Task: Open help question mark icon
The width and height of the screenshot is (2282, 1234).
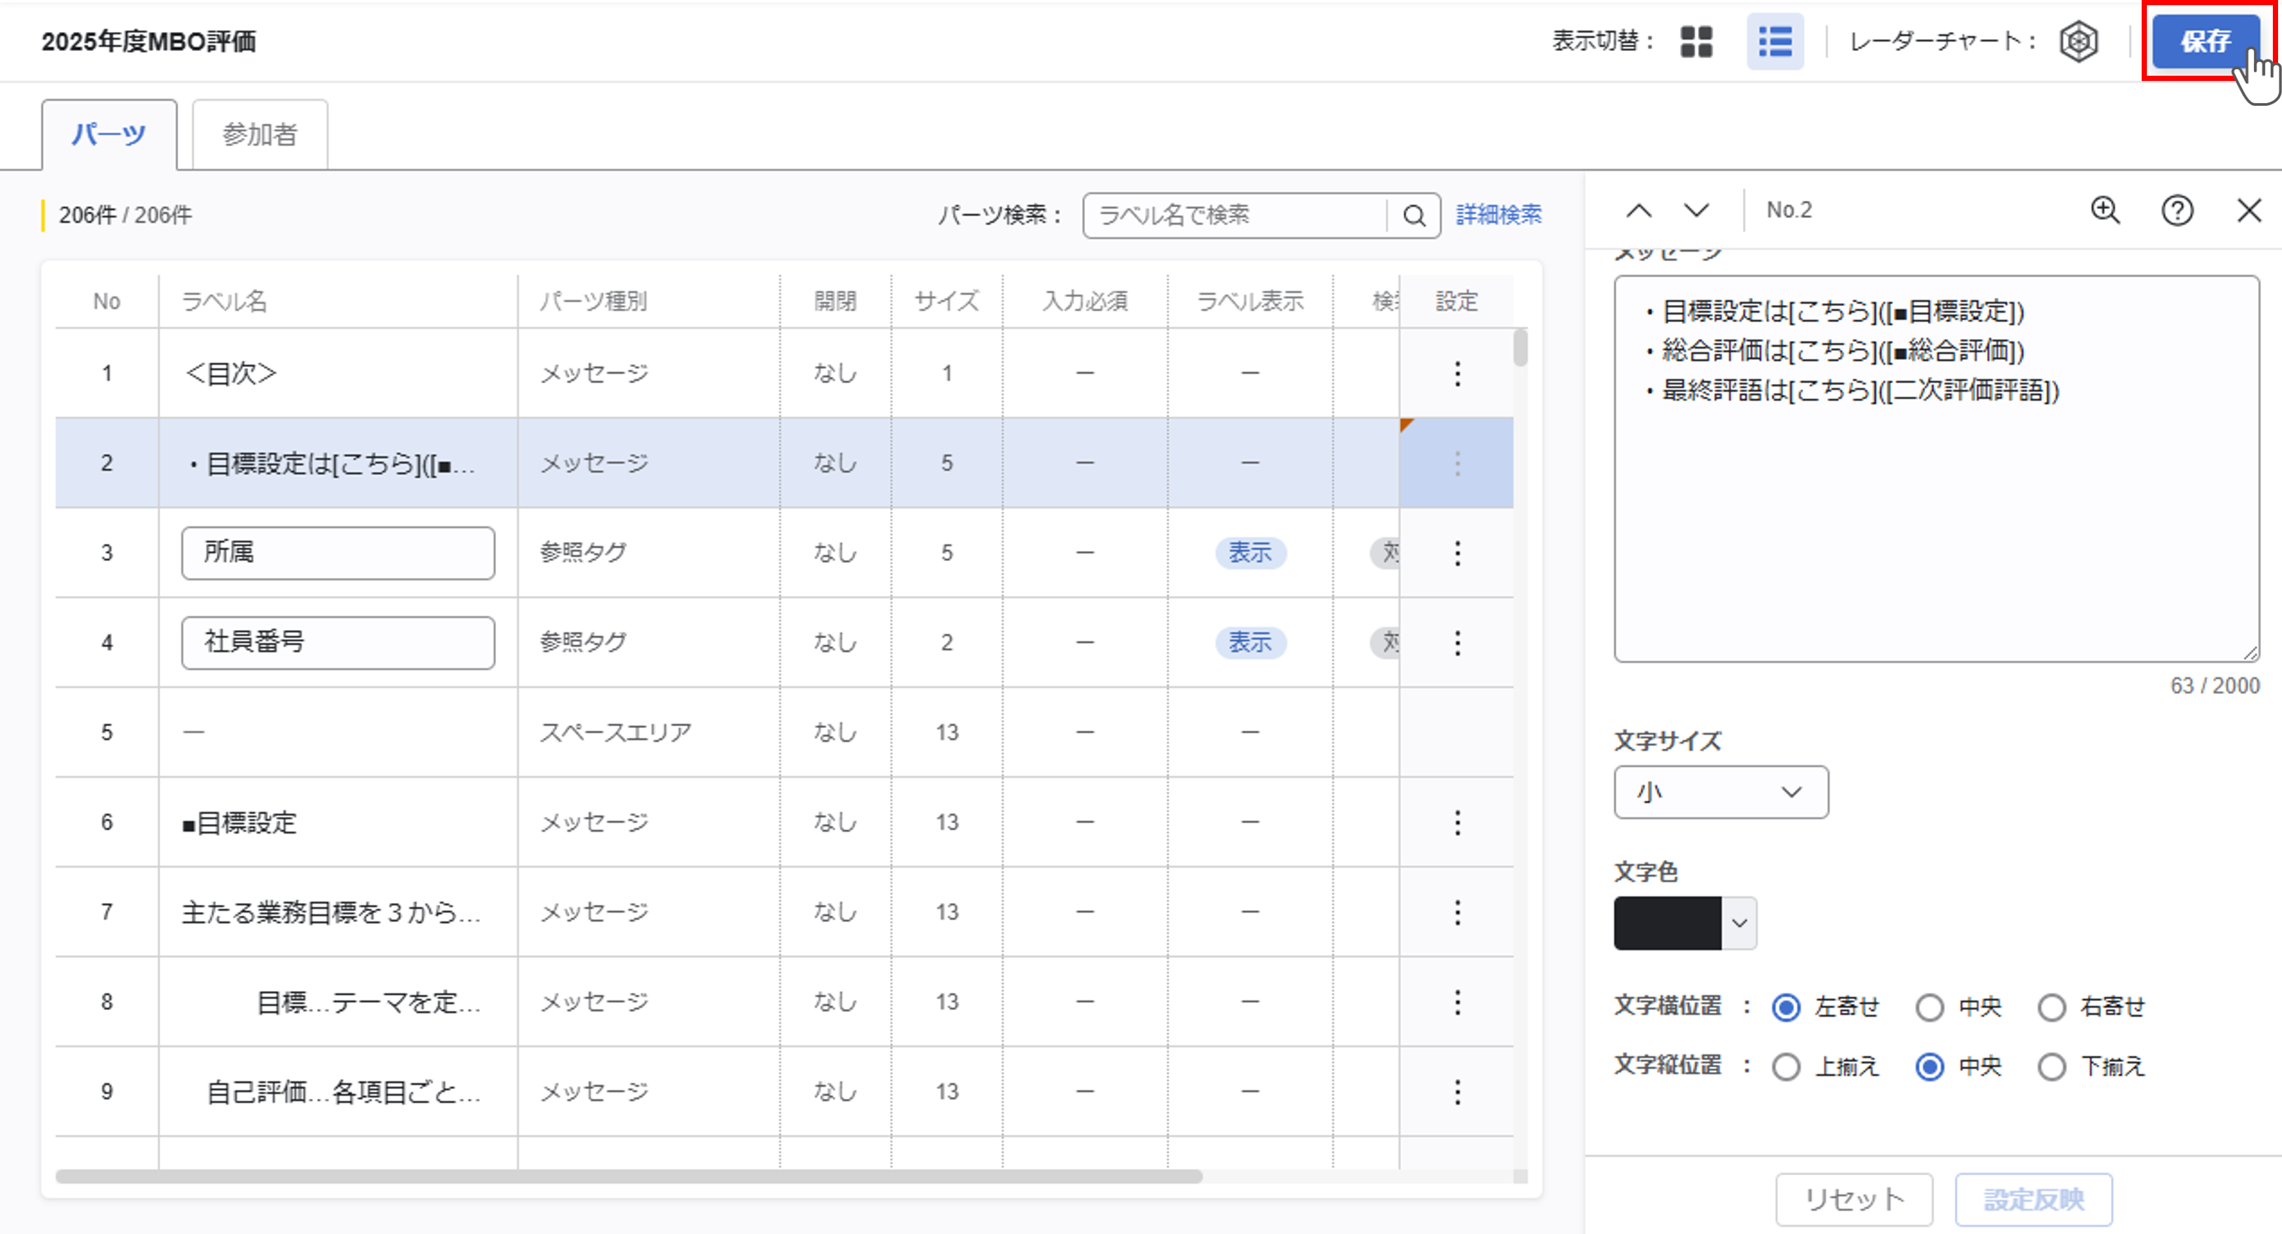Action: 2176,211
